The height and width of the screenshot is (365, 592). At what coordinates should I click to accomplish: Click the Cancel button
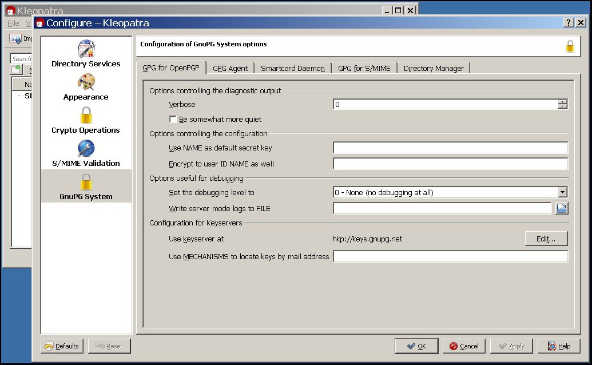click(464, 346)
